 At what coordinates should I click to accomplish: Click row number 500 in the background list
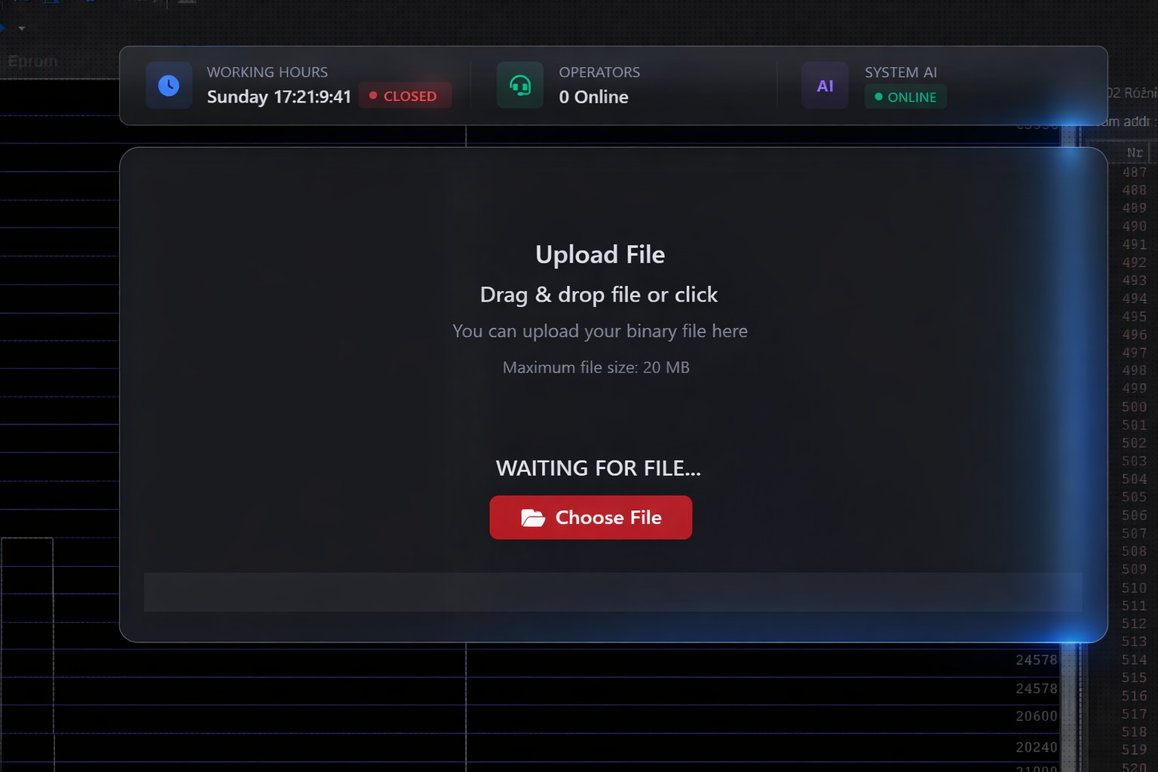(1135, 407)
